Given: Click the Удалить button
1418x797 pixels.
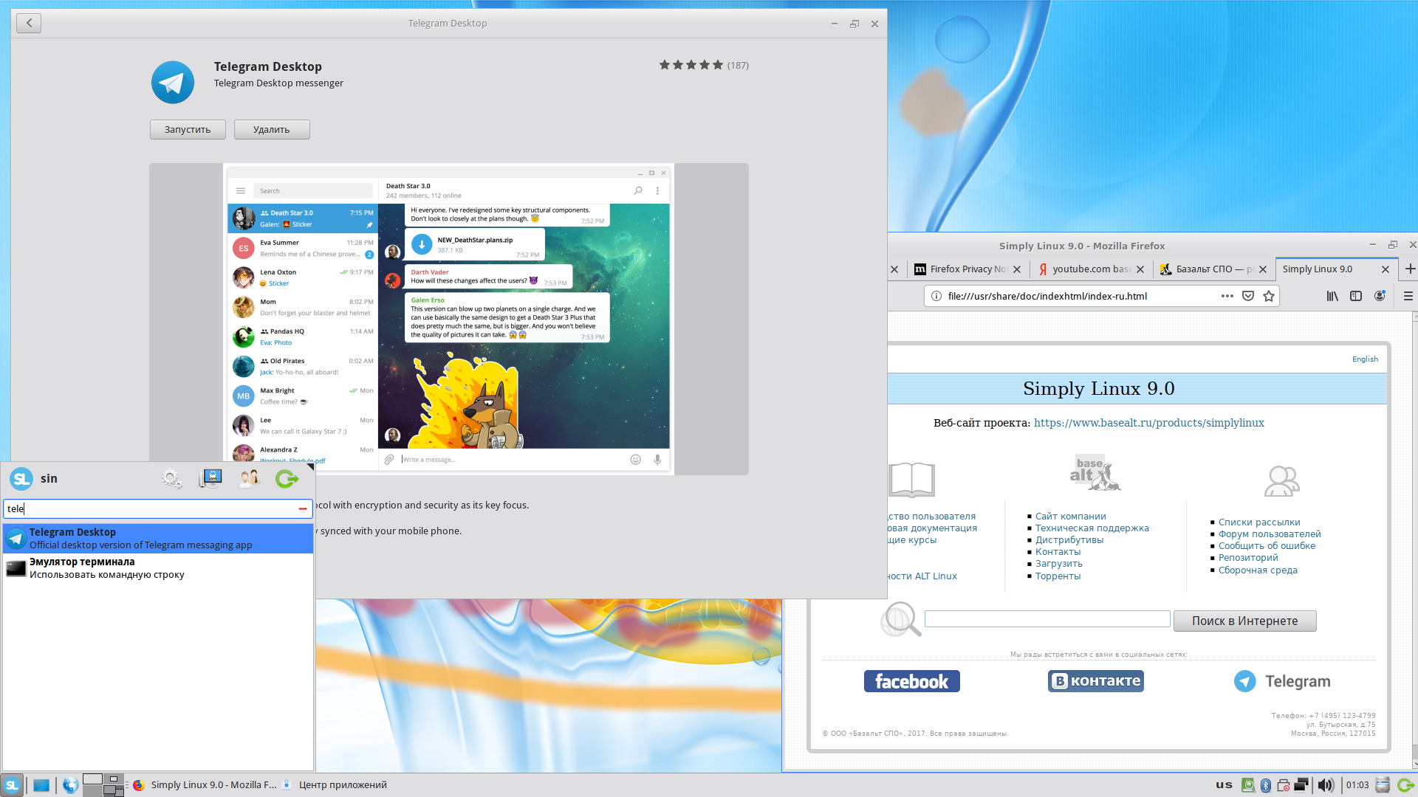Looking at the screenshot, I should [272, 129].
